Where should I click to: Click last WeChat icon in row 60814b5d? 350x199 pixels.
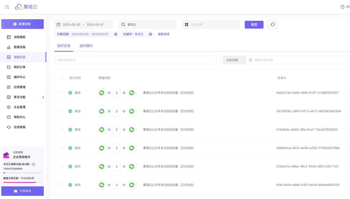[132, 185]
